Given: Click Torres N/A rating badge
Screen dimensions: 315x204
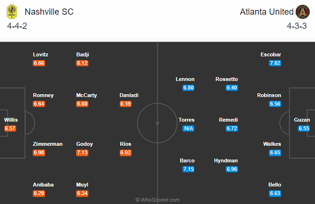Looking at the screenshot, I should click(188, 129).
